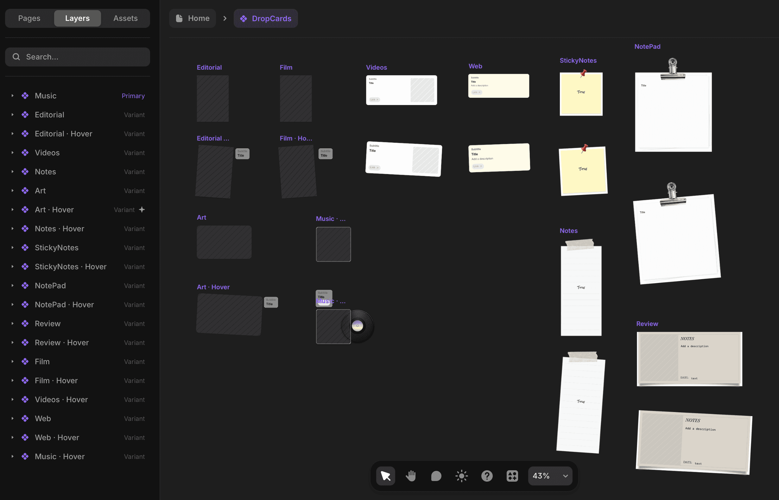The width and height of the screenshot is (779, 500).
Task: Expand the StickyNotes · Hover layer
Action: (x=12, y=266)
